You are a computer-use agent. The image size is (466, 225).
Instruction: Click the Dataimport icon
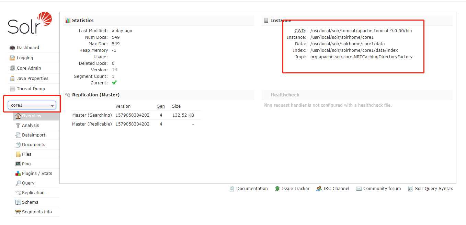[18, 135]
